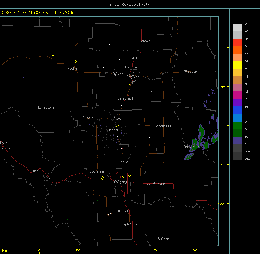Select the km unit label in the top-right header
Screen dimensions: 260x254
[224, 13]
